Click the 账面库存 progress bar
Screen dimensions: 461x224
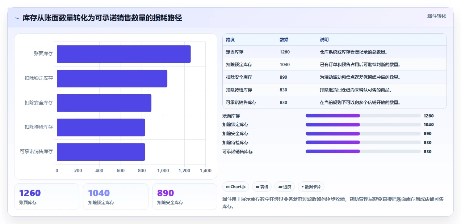[x=363, y=116]
